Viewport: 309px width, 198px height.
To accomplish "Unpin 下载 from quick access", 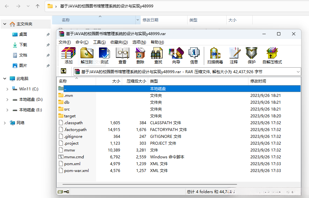I will tap(48, 45).
